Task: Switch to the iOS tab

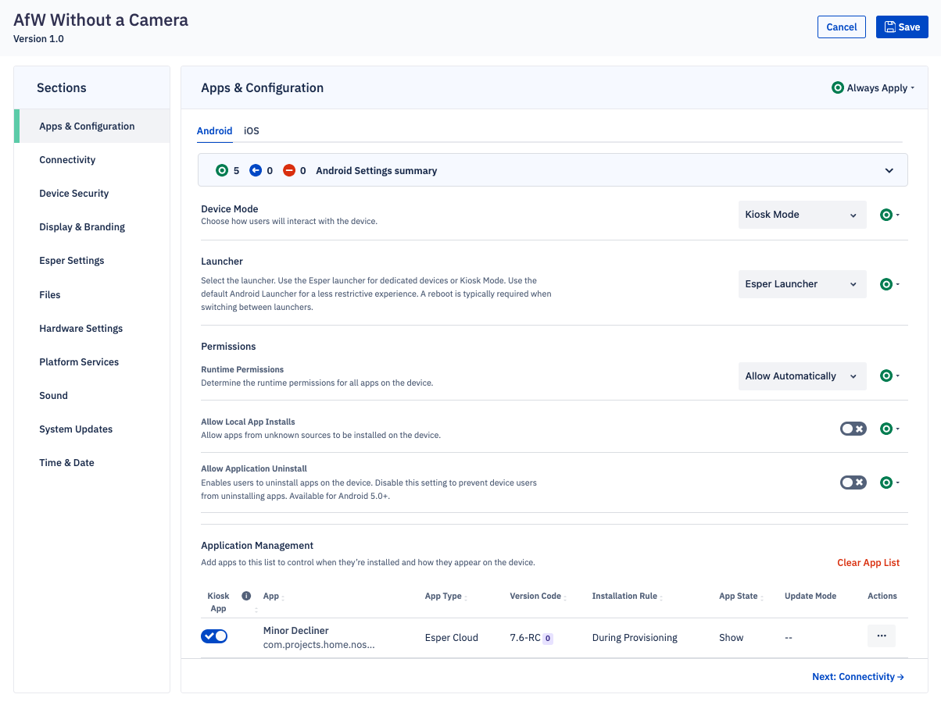Action: point(252,131)
